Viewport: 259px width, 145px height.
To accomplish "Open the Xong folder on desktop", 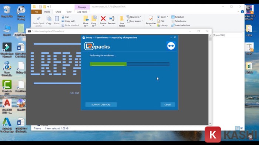I will 249,30.
